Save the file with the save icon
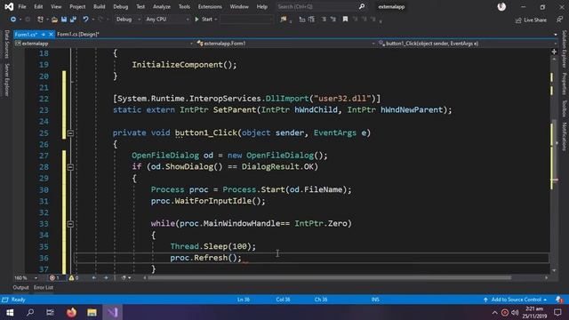The width and height of the screenshot is (569, 320). (64, 20)
